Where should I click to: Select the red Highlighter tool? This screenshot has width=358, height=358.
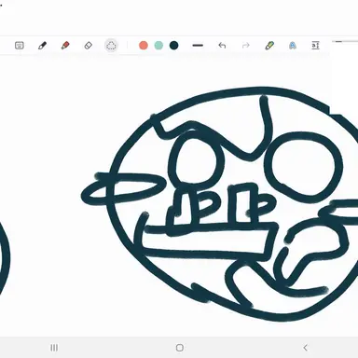[65, 46]
